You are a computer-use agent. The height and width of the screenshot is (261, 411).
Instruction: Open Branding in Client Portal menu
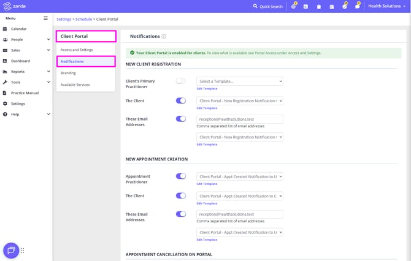pos(68,73)
